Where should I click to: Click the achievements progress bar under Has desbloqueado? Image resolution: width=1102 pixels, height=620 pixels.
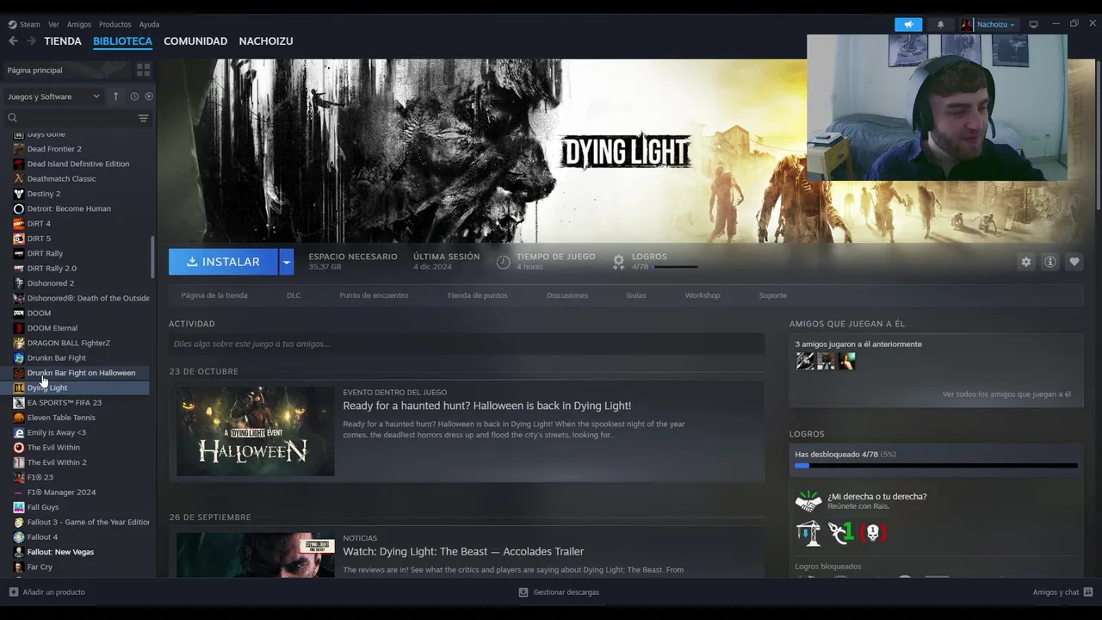(x=936, y=466)
